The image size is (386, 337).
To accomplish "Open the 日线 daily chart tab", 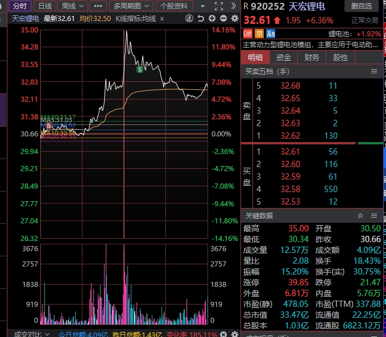I will click(45, 6).
